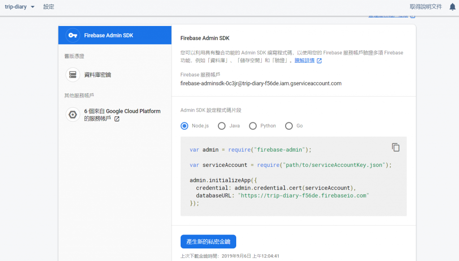Image resolution: width=459 pixels, height=261 pixels.
Task: Select the Go radio button
Action: (x=289, y=126)
